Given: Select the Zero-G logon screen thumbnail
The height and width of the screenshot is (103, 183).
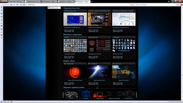Looking at the screenshot, I should tap(71, 94).
